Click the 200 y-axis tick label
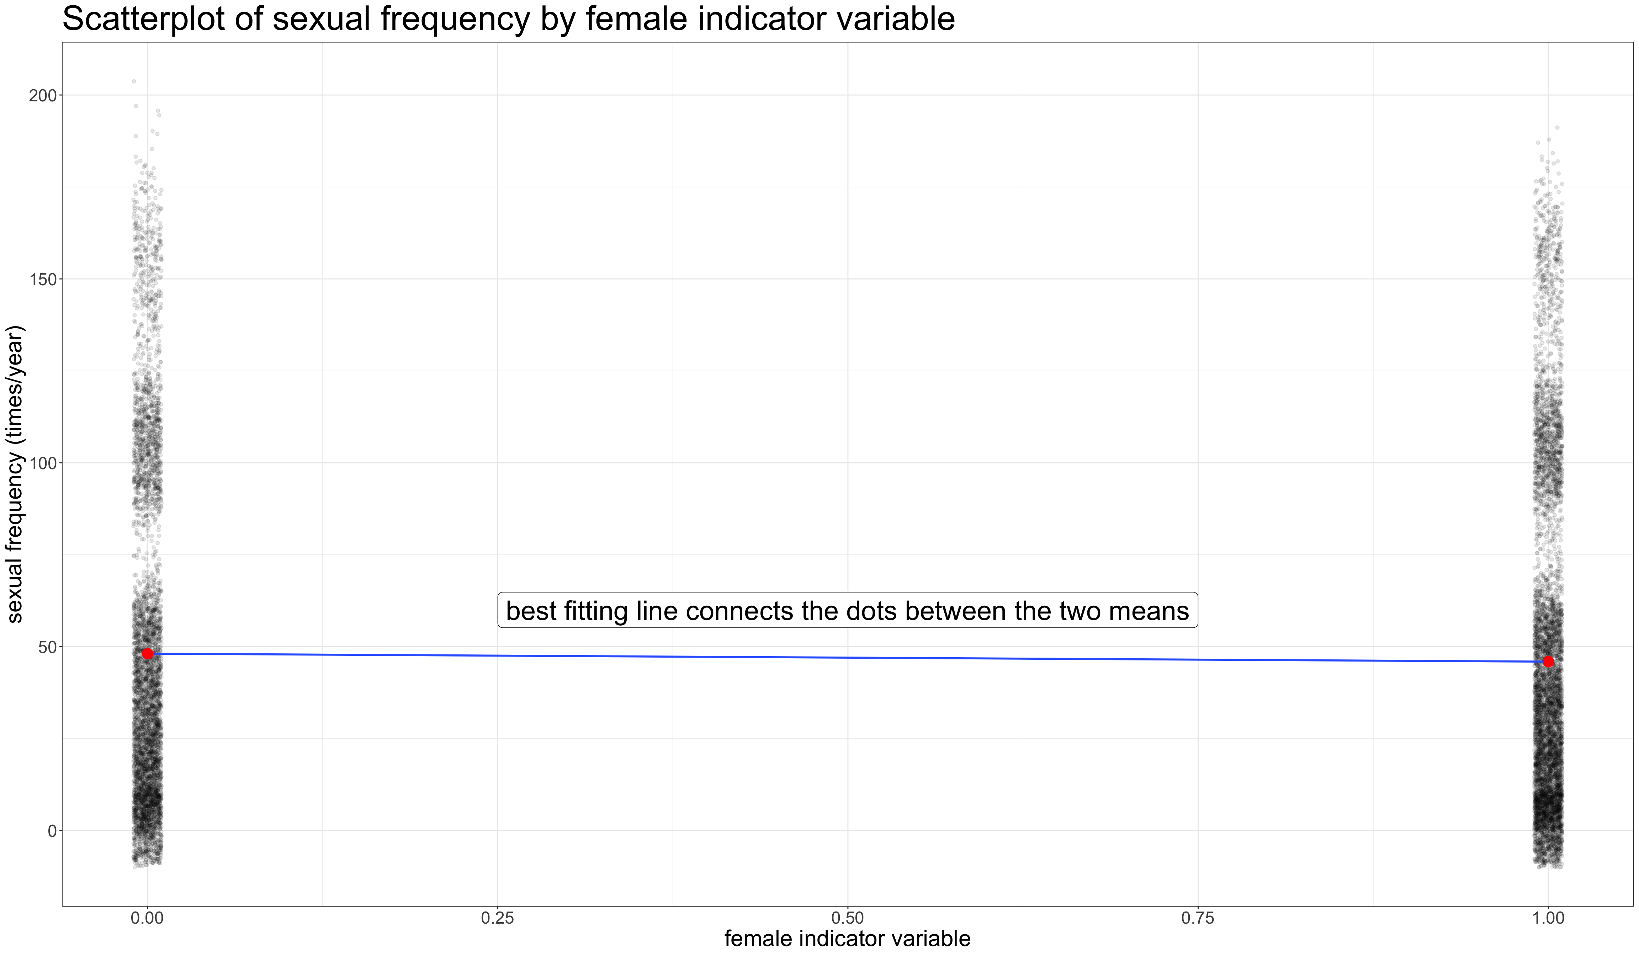Screen dimensions: 1639x956 coord(41,96)
